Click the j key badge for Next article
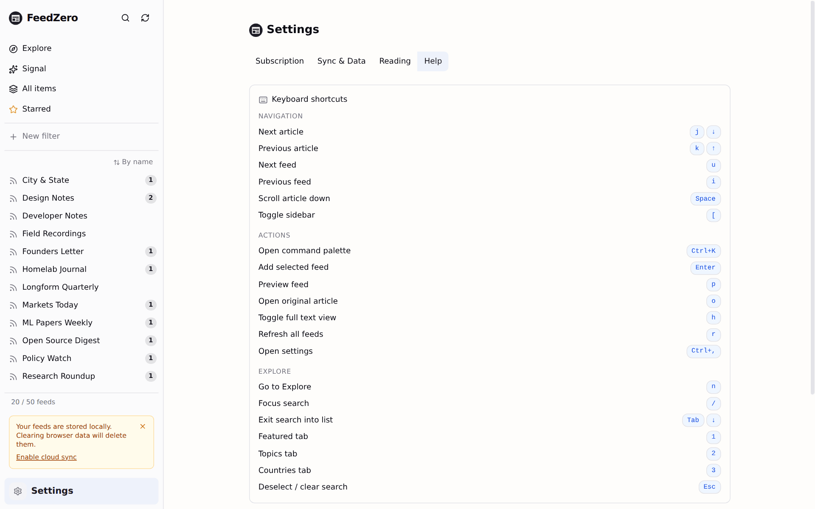Image resolution: width=815 pixels, height=509 pixels. pyautogui.click(x=697, y=132)
